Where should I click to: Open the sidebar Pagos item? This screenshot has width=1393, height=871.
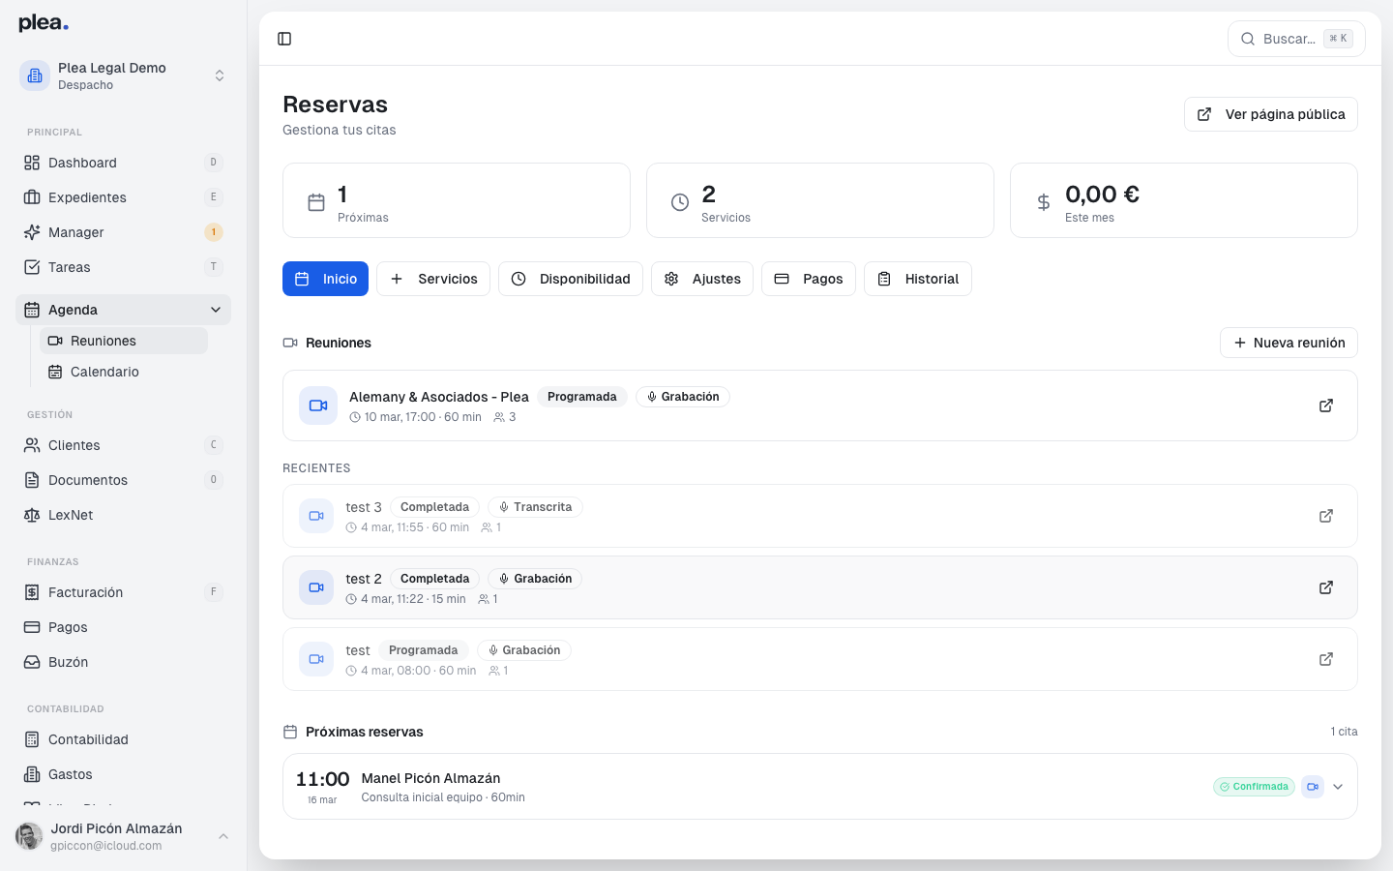click(124, 627)
